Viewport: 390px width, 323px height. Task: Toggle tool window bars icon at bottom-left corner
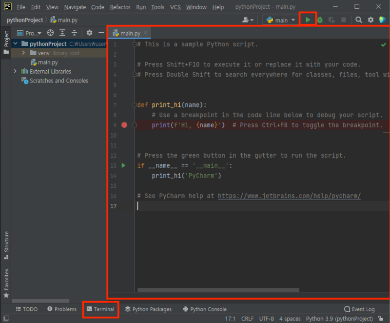pos(5,319)
